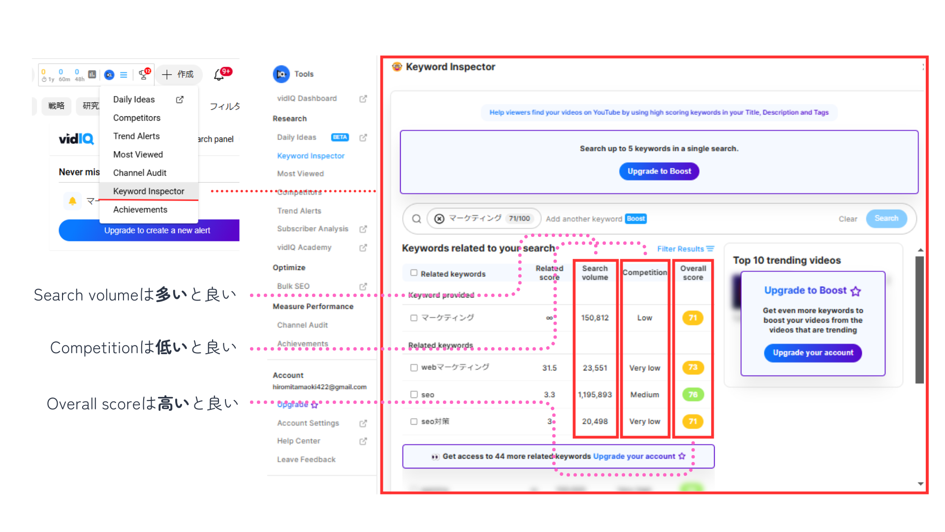Expand the 作成 create menu
945x532 pixels.
click(x=178, y=74)
